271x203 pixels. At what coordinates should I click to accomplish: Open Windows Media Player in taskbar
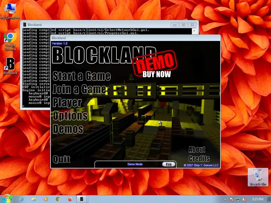tap(46, 199)
